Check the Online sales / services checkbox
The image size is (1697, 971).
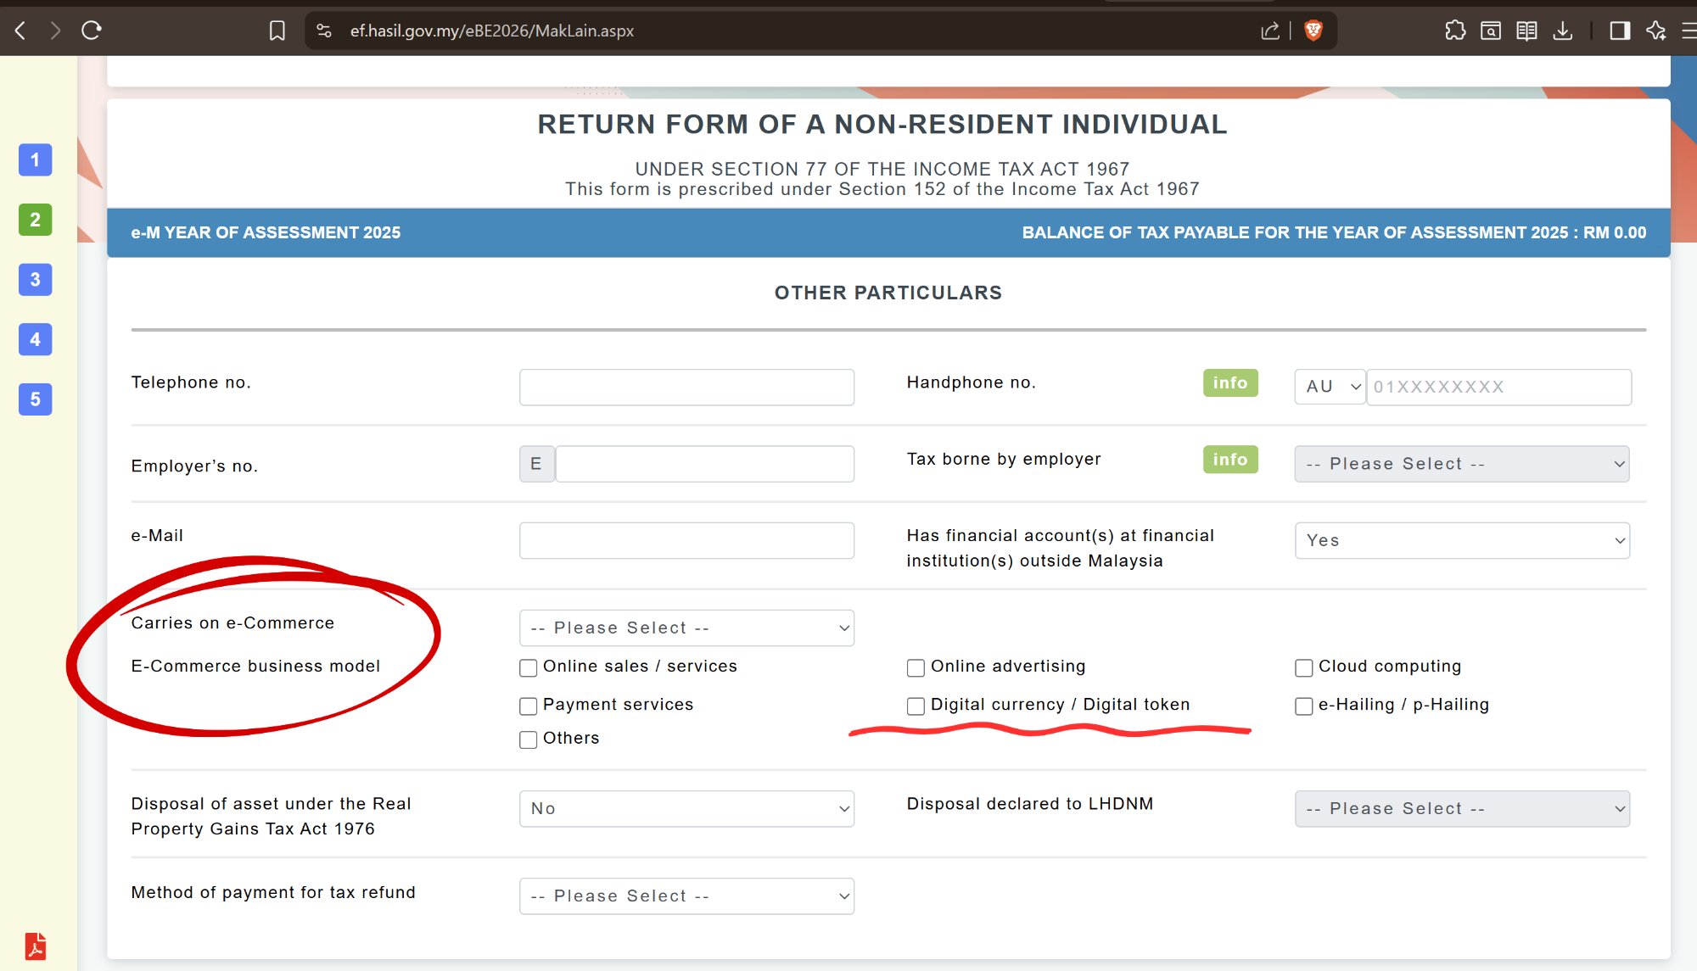[x=528, y=668]
